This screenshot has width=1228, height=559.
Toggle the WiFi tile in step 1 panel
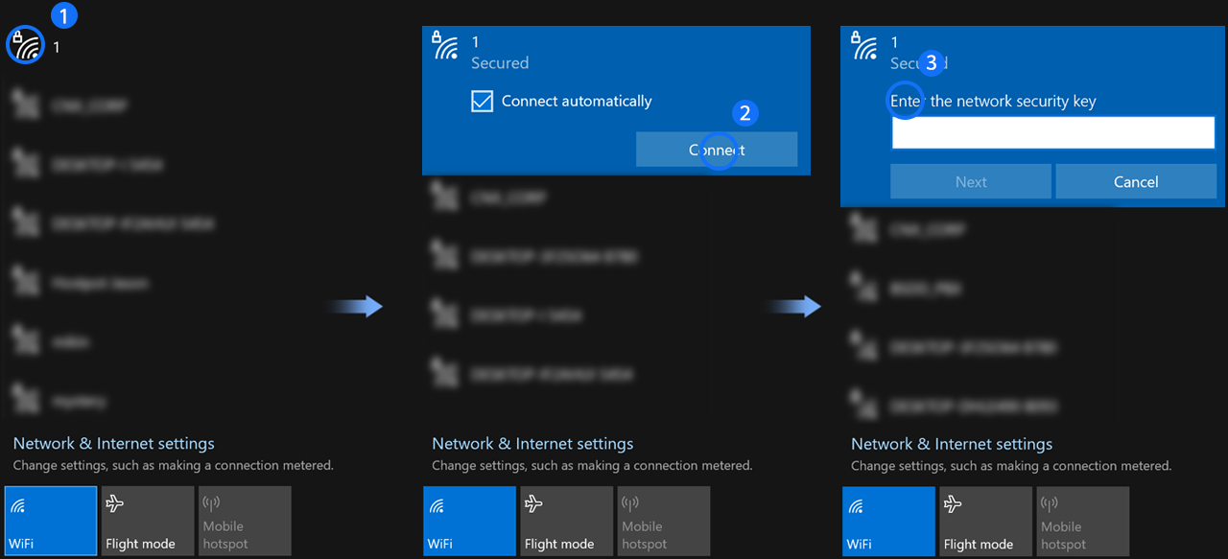pos(51,521)
